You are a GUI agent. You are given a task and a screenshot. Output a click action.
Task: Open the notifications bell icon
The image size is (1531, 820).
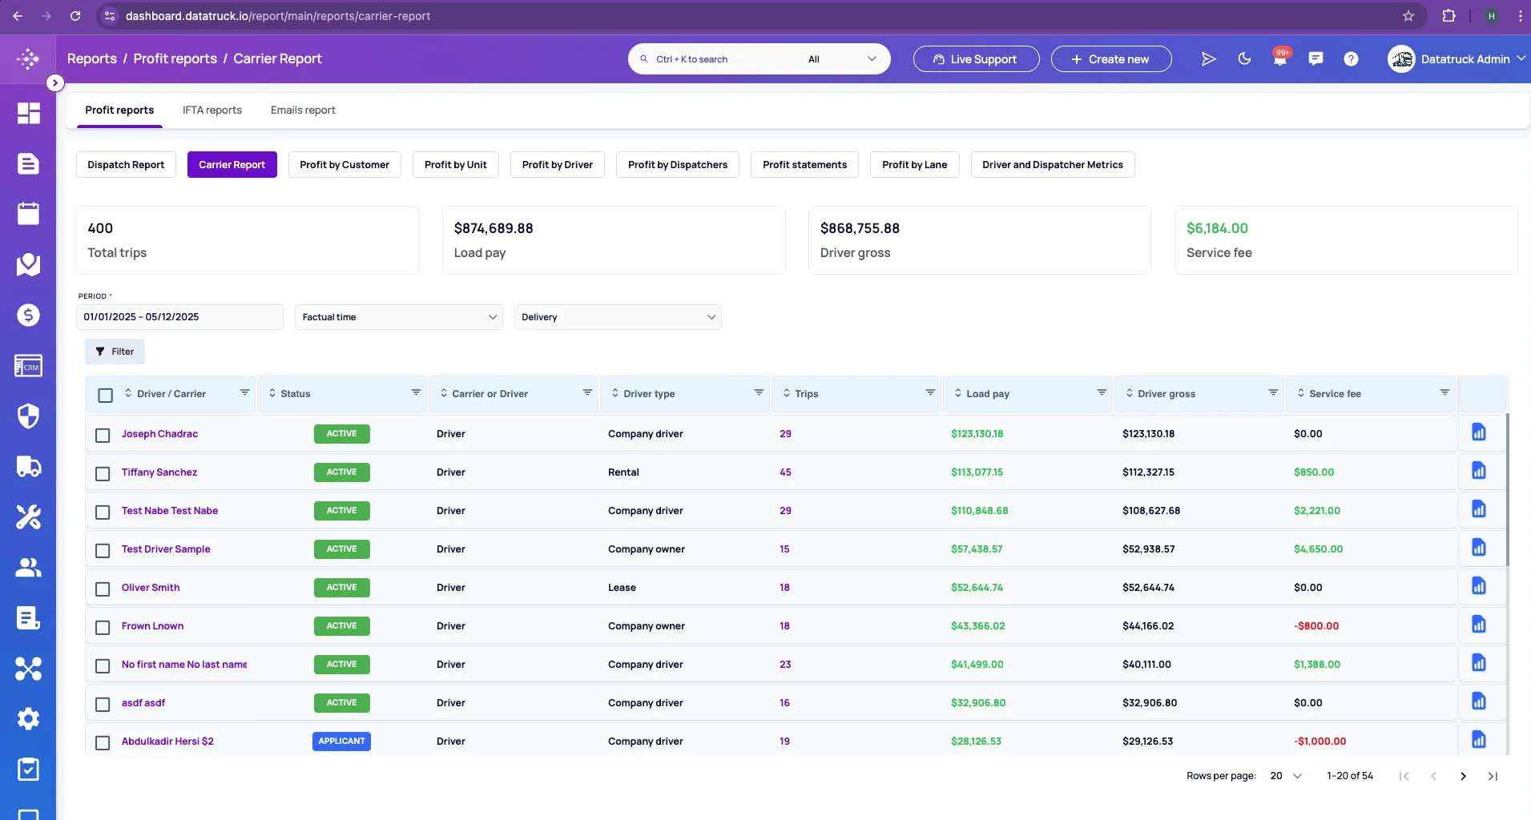coord(1279,59)
